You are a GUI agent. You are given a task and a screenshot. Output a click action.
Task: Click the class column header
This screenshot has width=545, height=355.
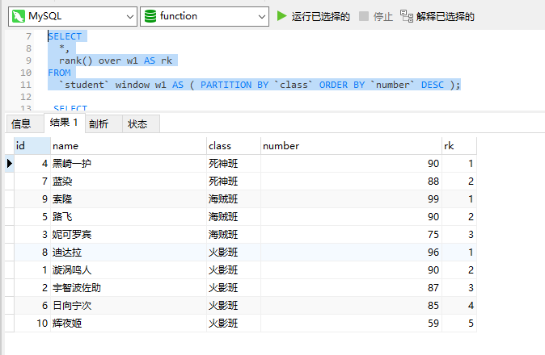(x=234, y=146)
